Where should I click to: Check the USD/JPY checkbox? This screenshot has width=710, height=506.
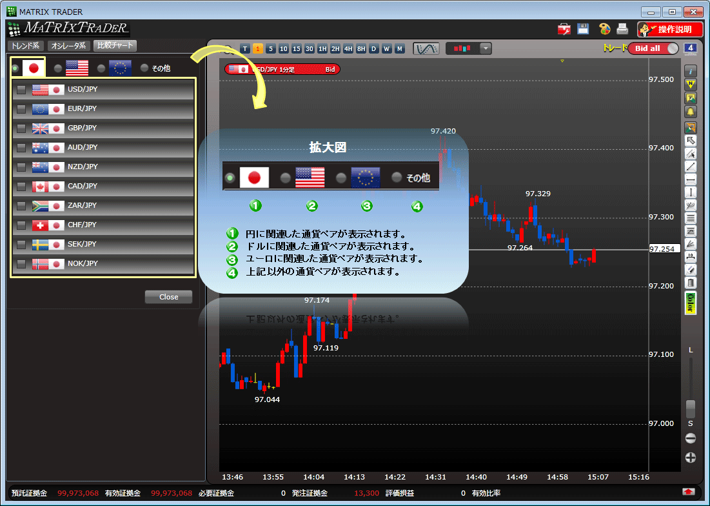coord(21,90)
